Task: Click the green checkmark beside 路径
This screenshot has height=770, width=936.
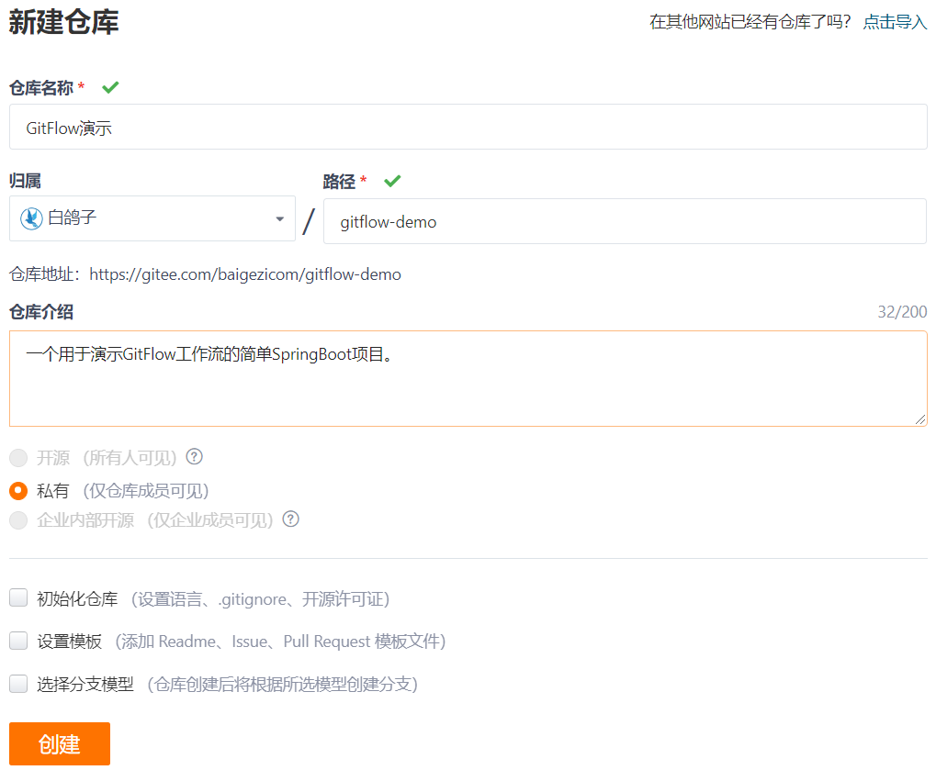Action: click(x=392, y=181)
